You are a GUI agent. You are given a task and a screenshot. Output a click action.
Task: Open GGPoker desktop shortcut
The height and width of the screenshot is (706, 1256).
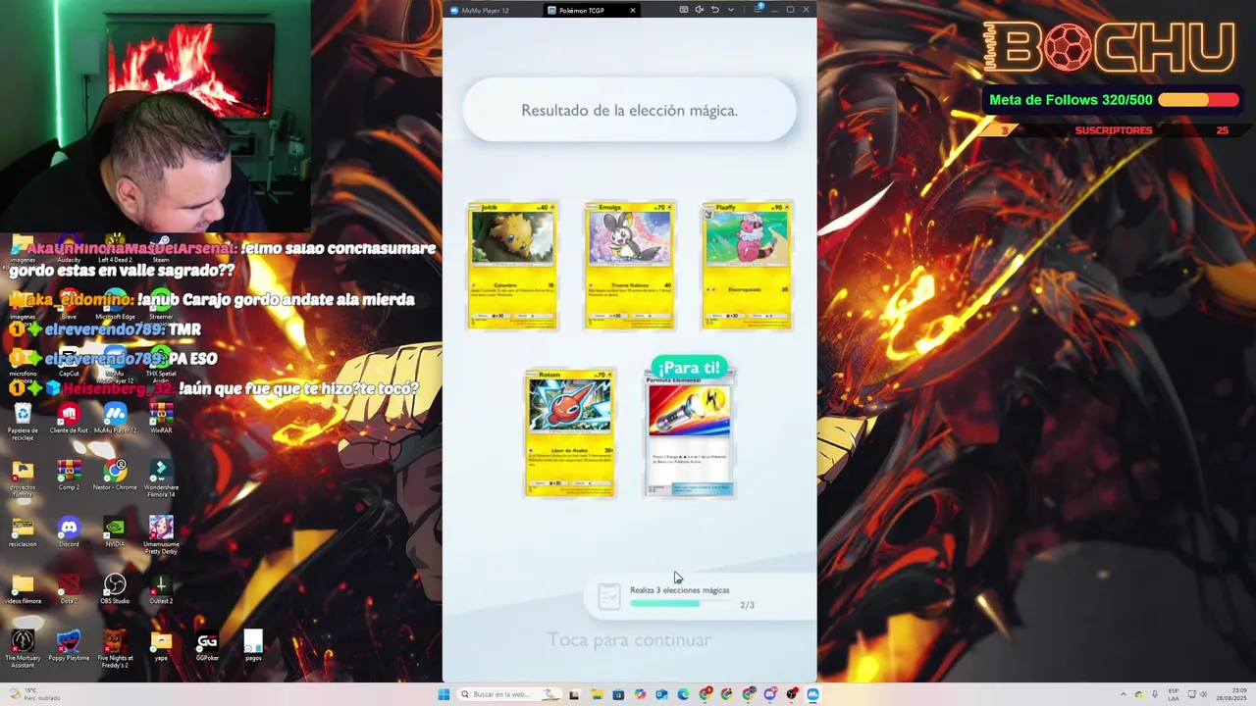click(x=207, y=647)
